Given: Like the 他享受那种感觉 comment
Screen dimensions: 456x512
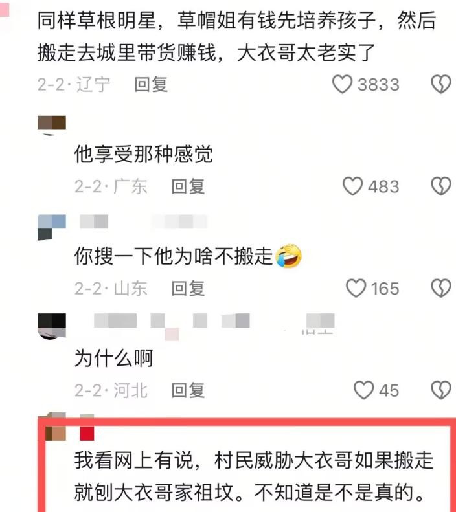Looking at the screenshot, I should 352,186.
